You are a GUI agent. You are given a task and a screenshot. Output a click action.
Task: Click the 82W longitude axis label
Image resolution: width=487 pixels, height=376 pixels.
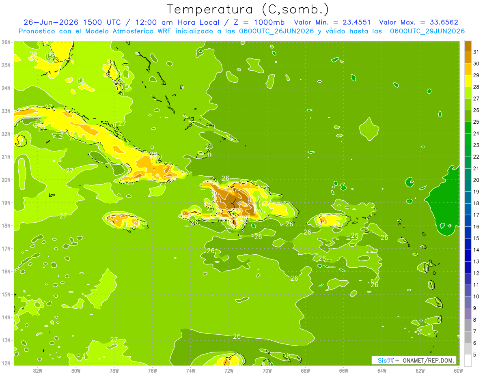point(38,370)
